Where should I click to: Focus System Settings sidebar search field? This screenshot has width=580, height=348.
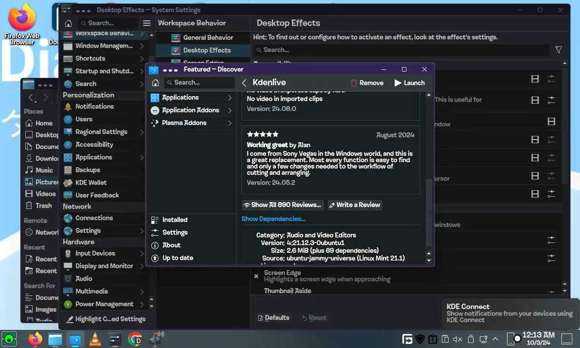[107, 23]
